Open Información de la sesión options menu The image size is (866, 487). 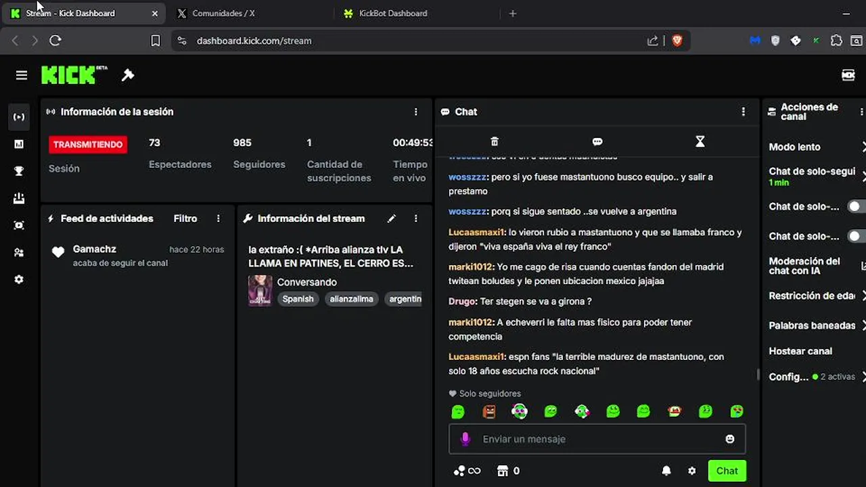click(x=416, y=112)
